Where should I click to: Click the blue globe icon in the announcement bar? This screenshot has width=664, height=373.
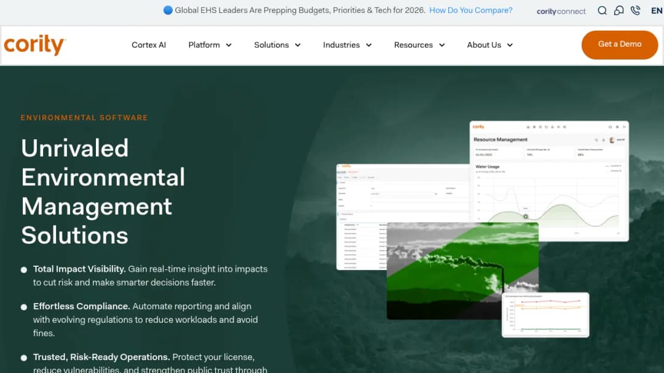click(168, 10)
